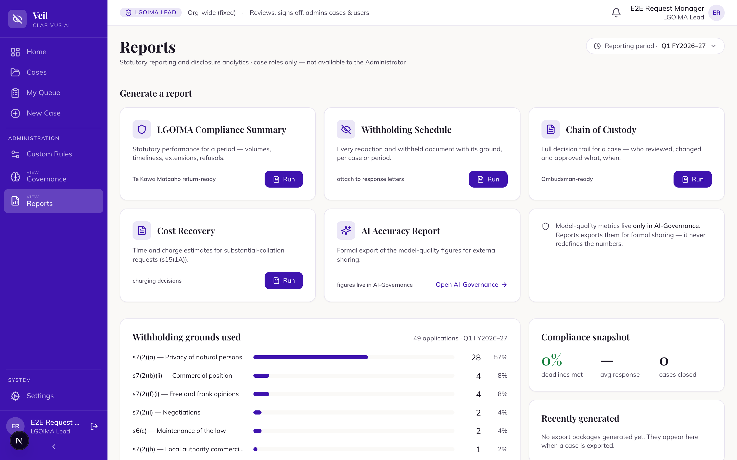Click the My Queue clipboard icon
This screenshot has width=737, height=460.
point(15,93)
